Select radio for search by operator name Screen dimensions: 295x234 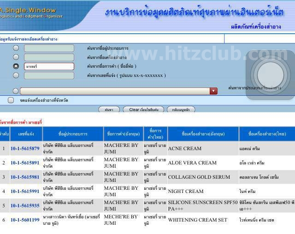pos(16,48)
